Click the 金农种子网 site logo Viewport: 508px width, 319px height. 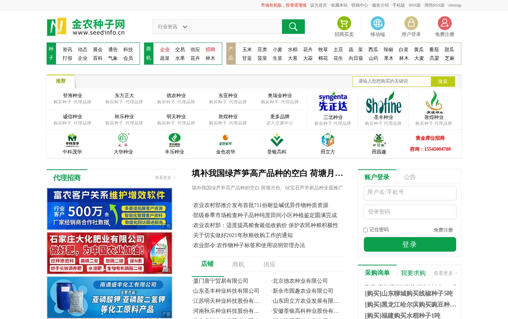pyautogui.click(x=86, y=27)
